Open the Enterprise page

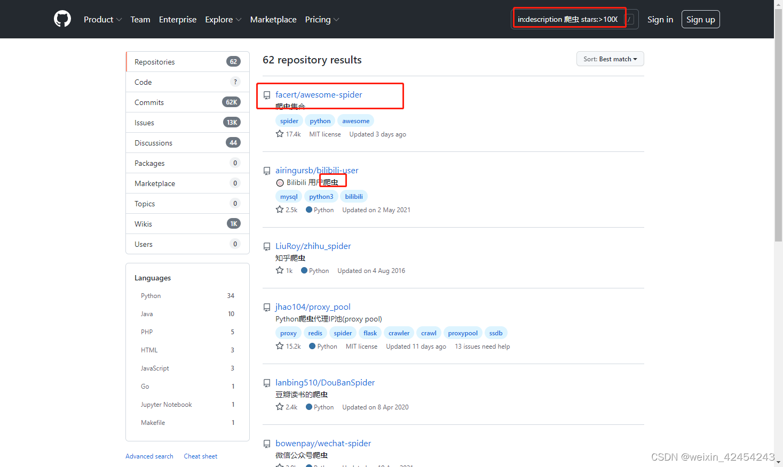pyautogui.click(x=178, y=19)
